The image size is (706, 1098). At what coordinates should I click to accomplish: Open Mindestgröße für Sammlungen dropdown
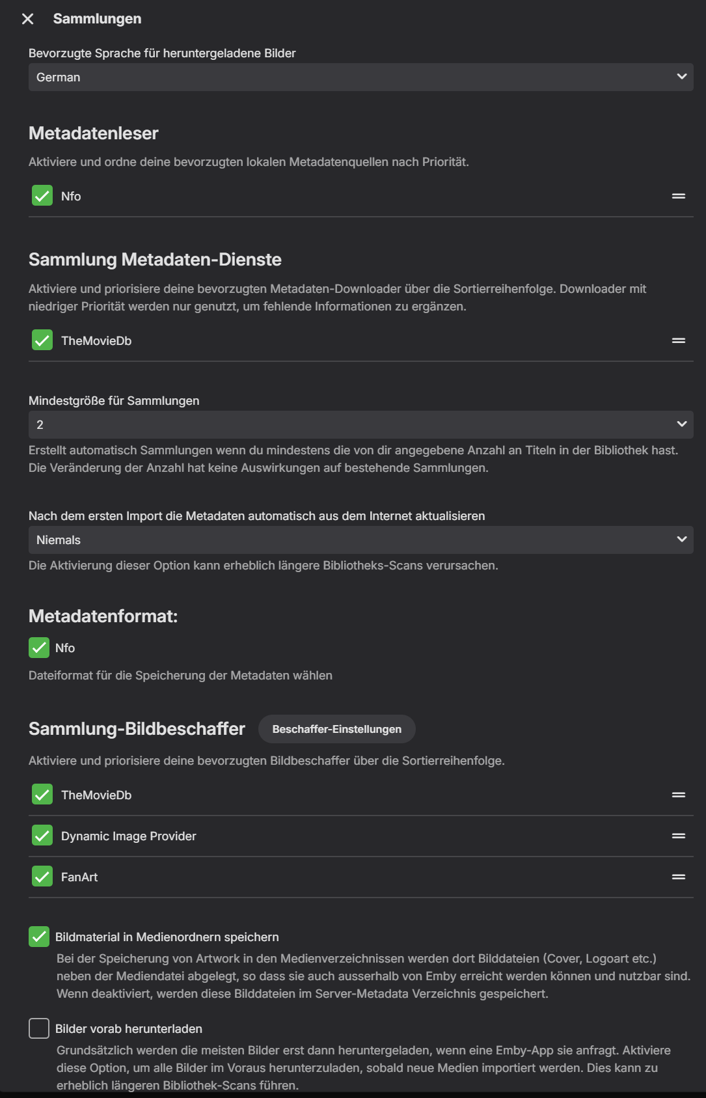[360, 424]
